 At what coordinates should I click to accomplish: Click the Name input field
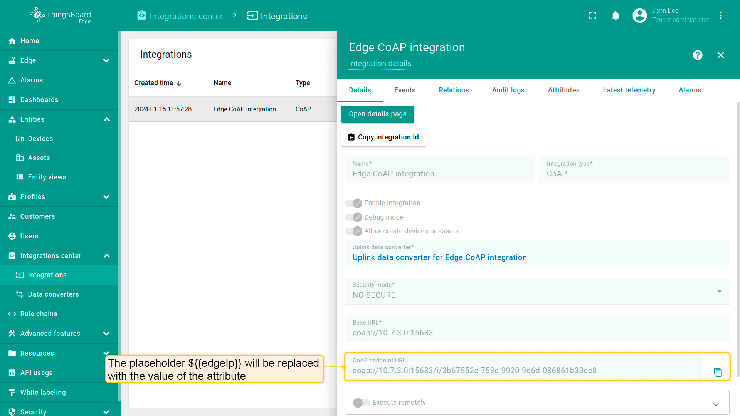click(x=440, y=170)
